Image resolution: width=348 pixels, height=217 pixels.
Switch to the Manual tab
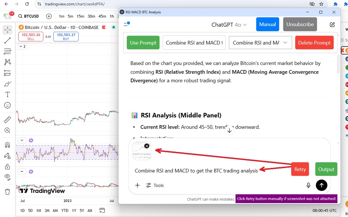pyautogui.click(x=268, y=24)
